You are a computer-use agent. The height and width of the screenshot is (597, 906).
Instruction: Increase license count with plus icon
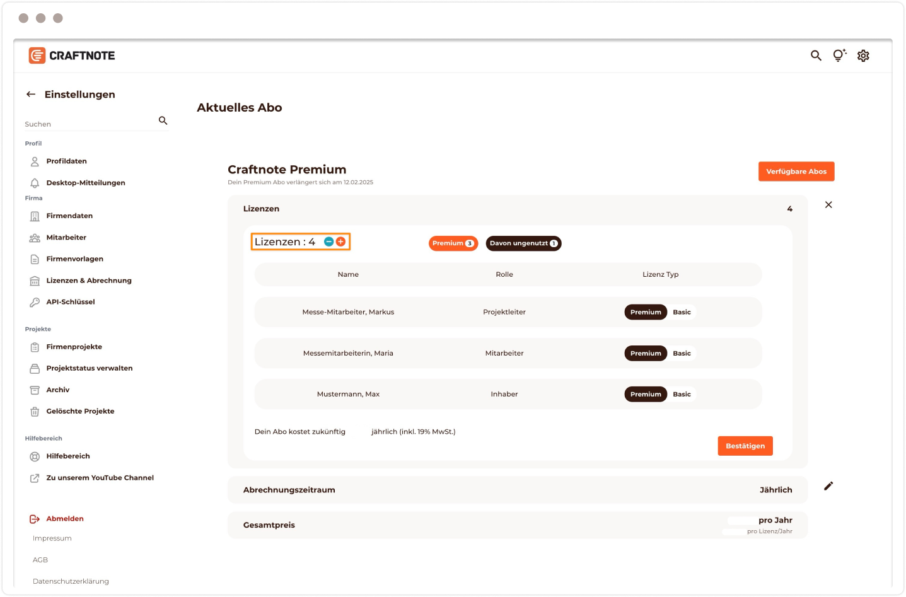coord(340,242)
